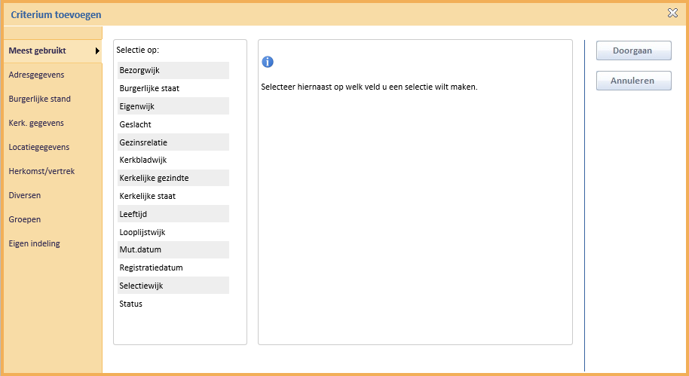The width and height of the screenshot is (689, 376).
Task: Close the Criterium toevoegen dialog
Action: [672, 13]
